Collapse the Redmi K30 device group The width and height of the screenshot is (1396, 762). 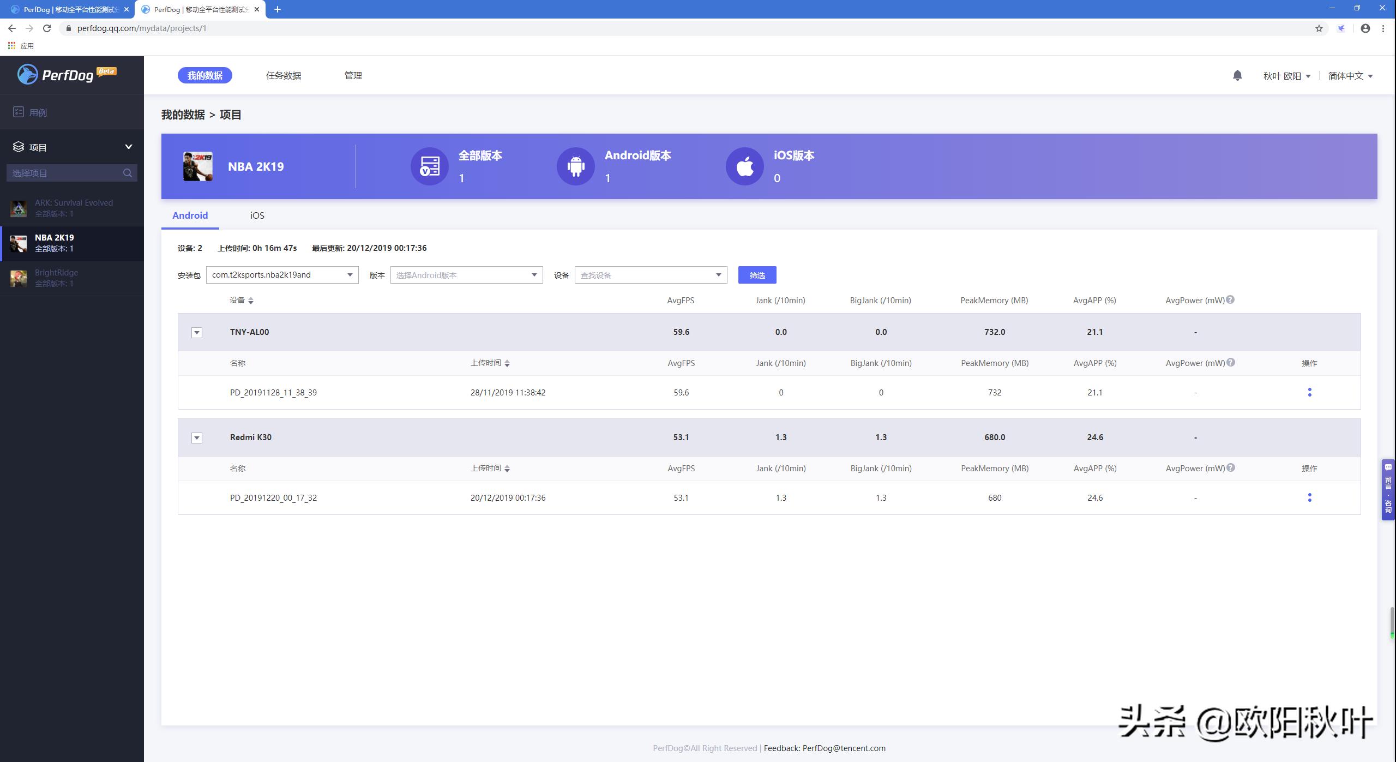197,438
